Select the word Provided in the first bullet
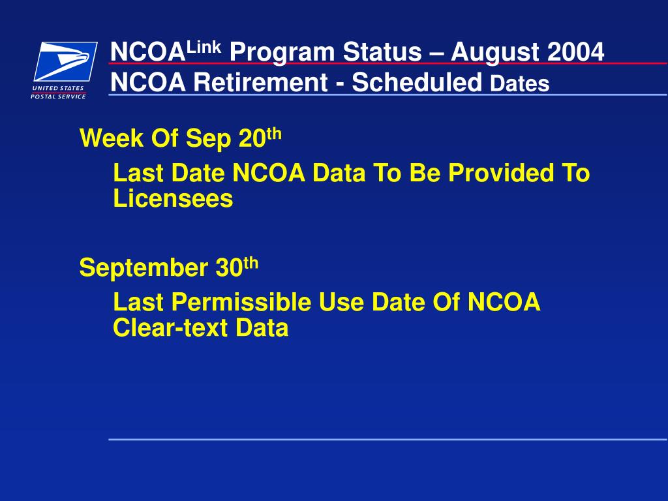The width and height of the screenshot is (668, 501). coord(501,173)
